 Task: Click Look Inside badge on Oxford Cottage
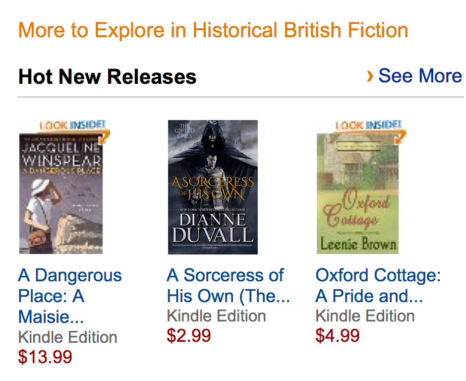click(370, 125)
